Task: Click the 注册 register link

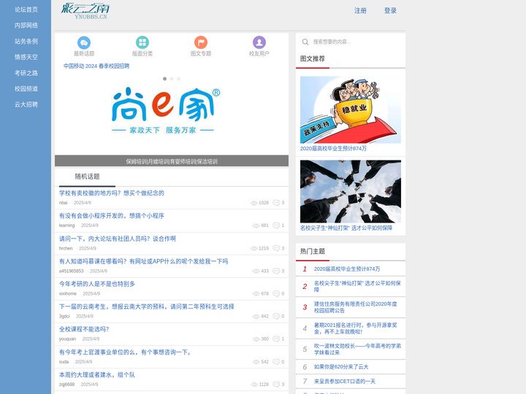Action: pyautogui.click(x=360, y=11)
